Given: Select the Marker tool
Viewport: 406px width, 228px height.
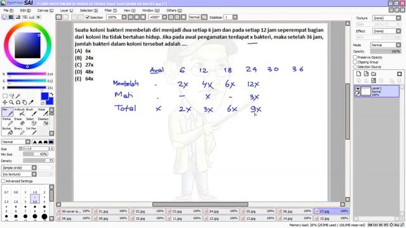Looking at the screenshot, I should click(x=7, y=122).
